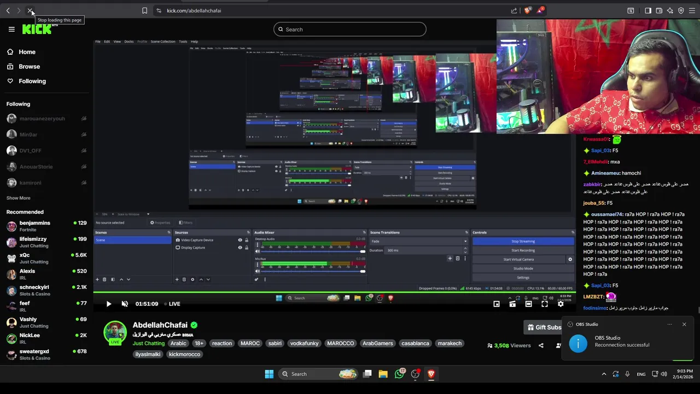The width and height of the screenshot is (700, 394).
Task: Close the OBS Studio notification toast
Action: tap(684, 325)
